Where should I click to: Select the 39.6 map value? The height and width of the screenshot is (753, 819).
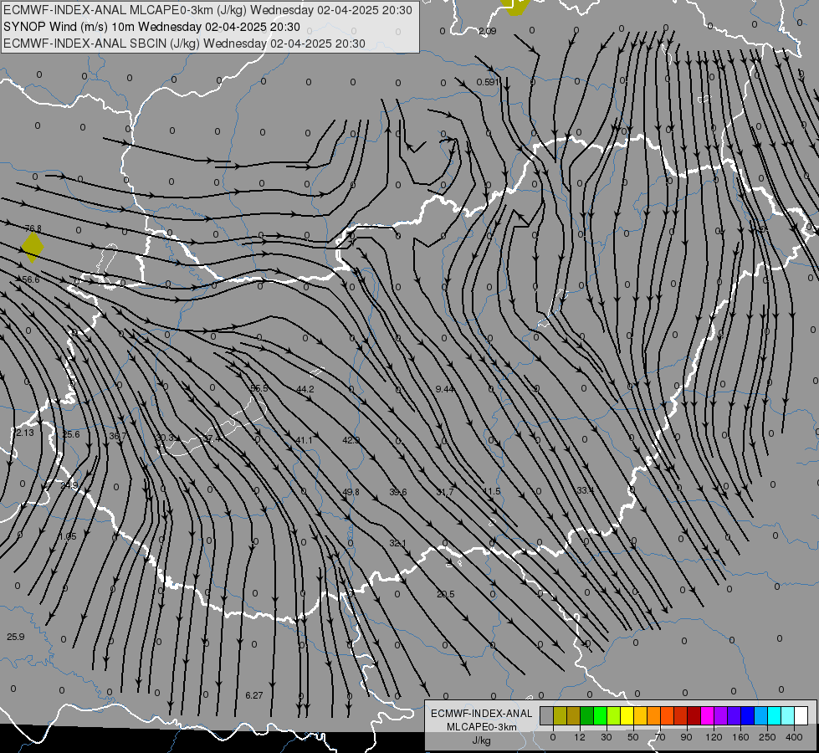pyautogui.click(x=398, y=492)
